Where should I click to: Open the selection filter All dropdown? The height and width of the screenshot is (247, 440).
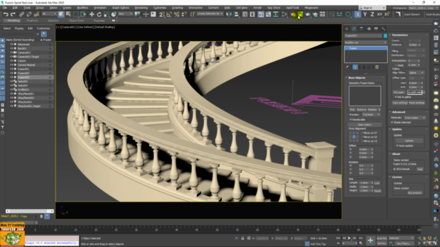pyautogui.click(x=49, y=14)
